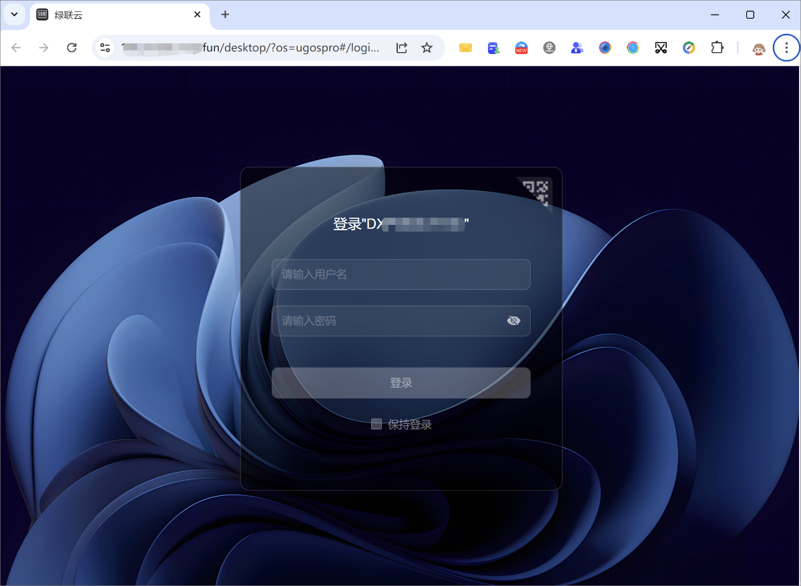This screenshot has width=801, height=586.
Task: Open the screenshot scissors extension
Action: [661, 48]
